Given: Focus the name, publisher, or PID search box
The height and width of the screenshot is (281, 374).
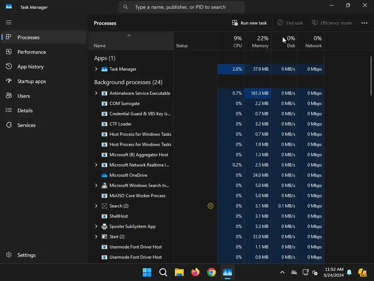Looking at the screenshot, I should (182, 7).
